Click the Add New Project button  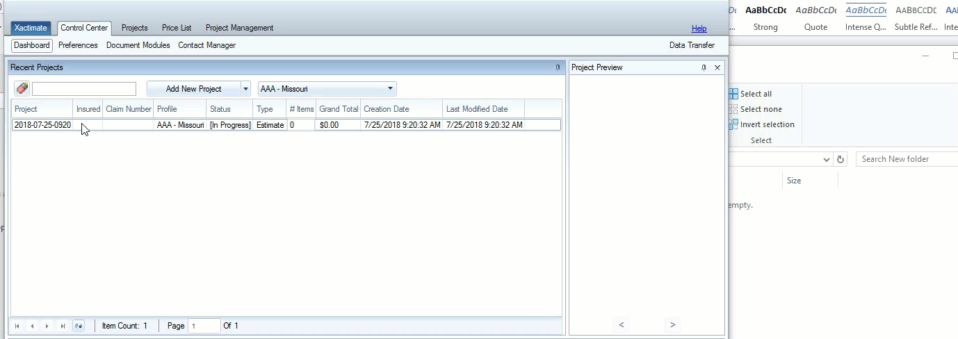click(x=194, y=89)
